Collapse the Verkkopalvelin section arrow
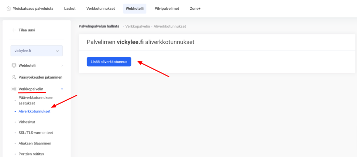The width and height of the screenshot is (357, 157). click(62, 89)
